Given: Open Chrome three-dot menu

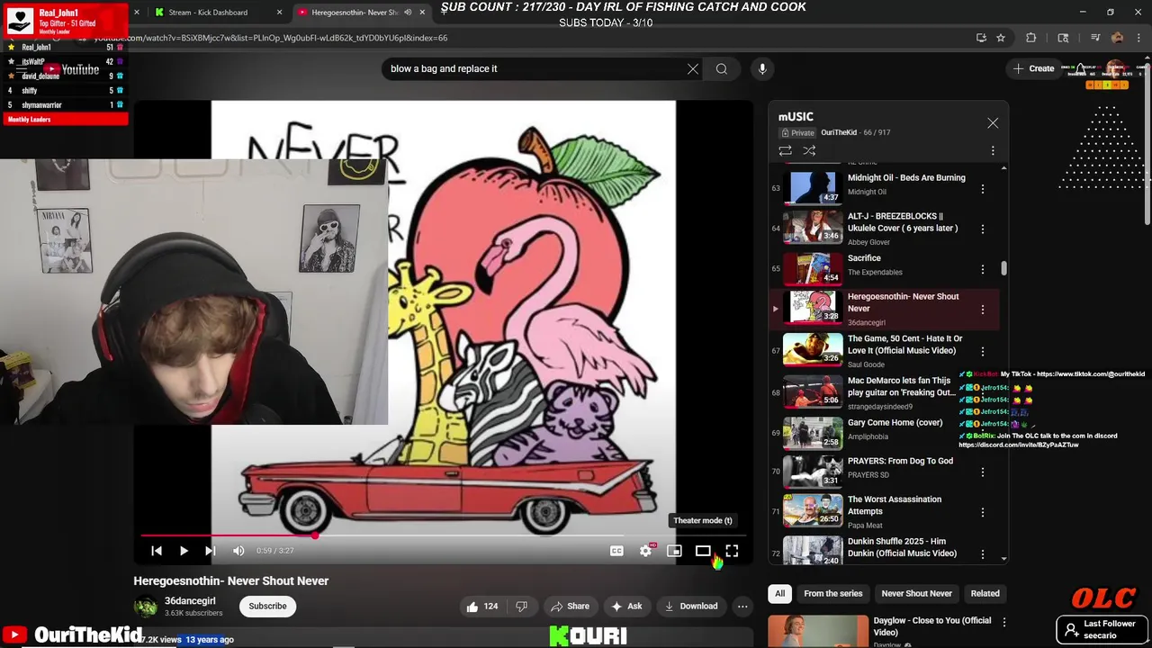Looking at the screenshot, I should pyautogui.click(x=1140, y=38).
